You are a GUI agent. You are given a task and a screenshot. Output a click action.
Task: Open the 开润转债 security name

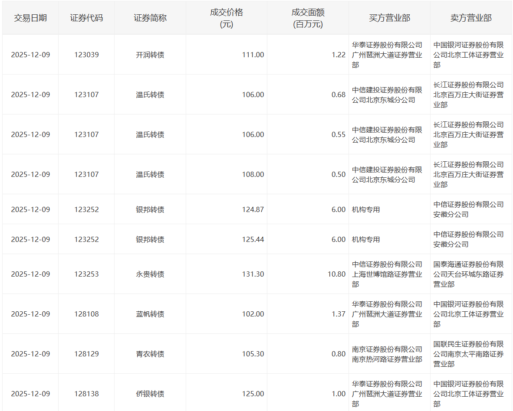tap(150, 55)
